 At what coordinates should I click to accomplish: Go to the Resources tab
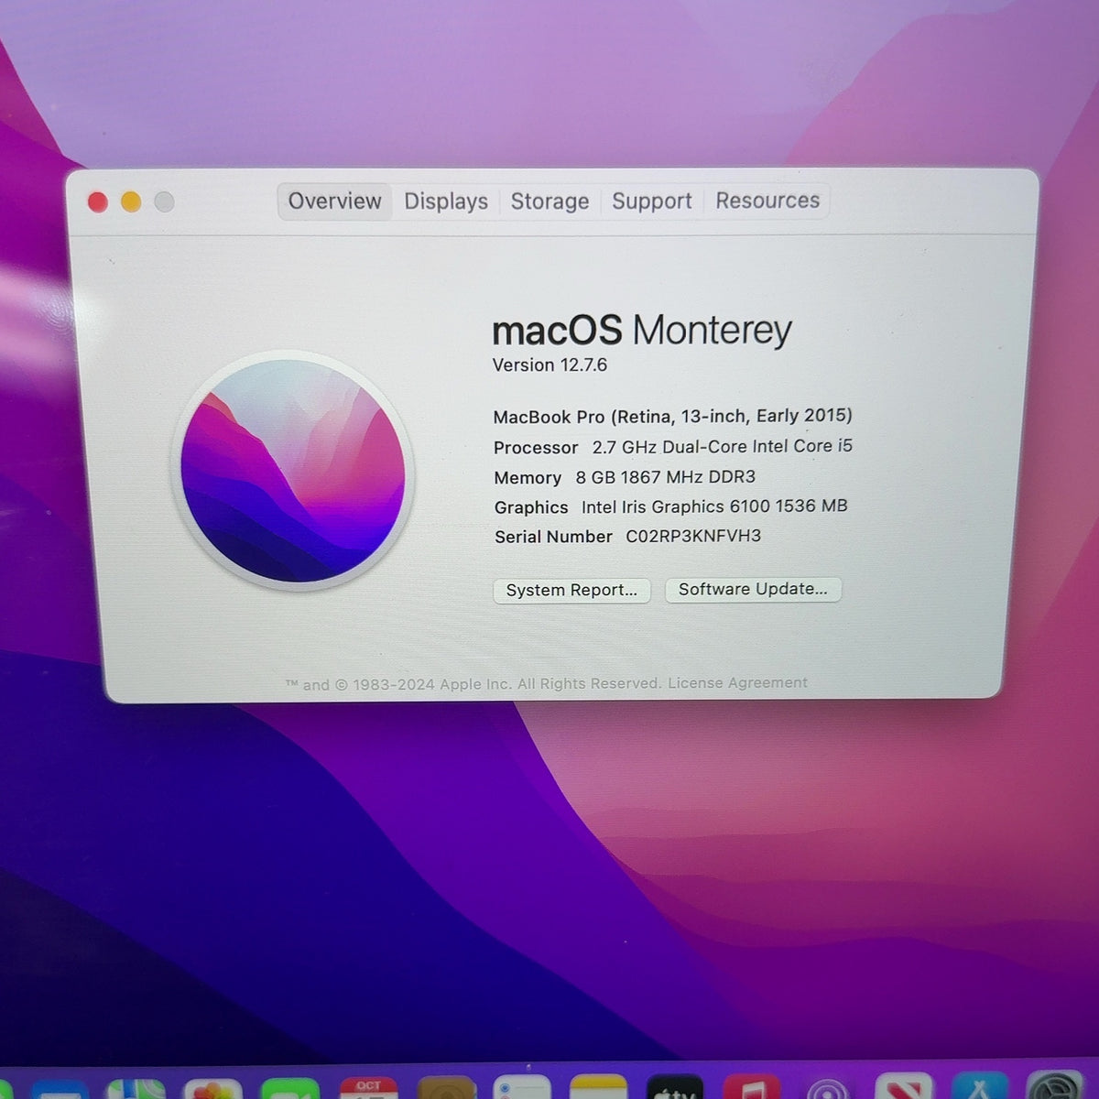coord(767,201)
